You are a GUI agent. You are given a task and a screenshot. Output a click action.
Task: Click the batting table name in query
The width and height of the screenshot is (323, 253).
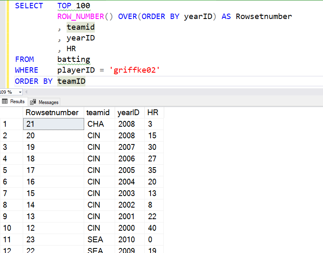(73, 59)
